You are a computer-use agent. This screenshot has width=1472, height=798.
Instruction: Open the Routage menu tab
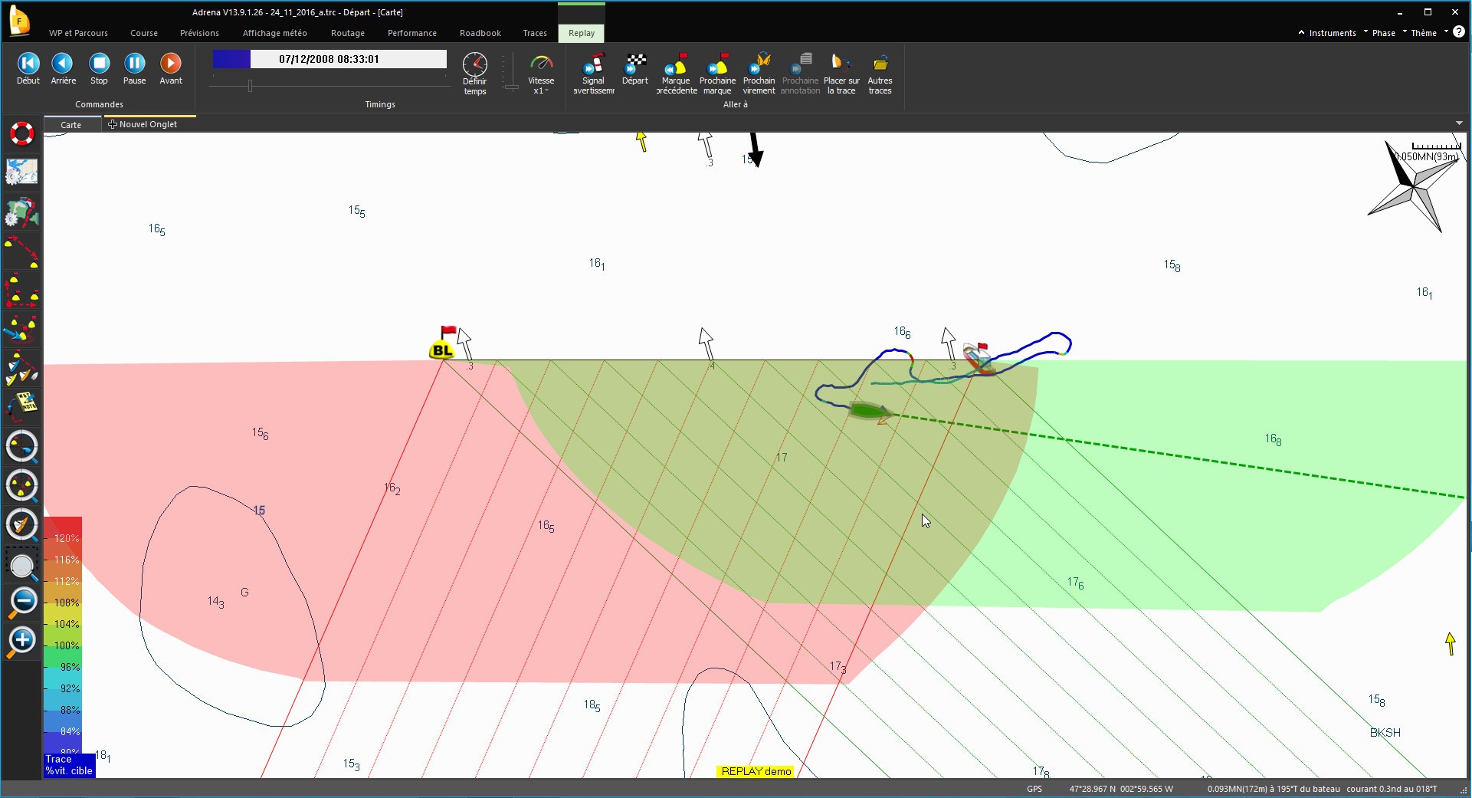(348, 33)
